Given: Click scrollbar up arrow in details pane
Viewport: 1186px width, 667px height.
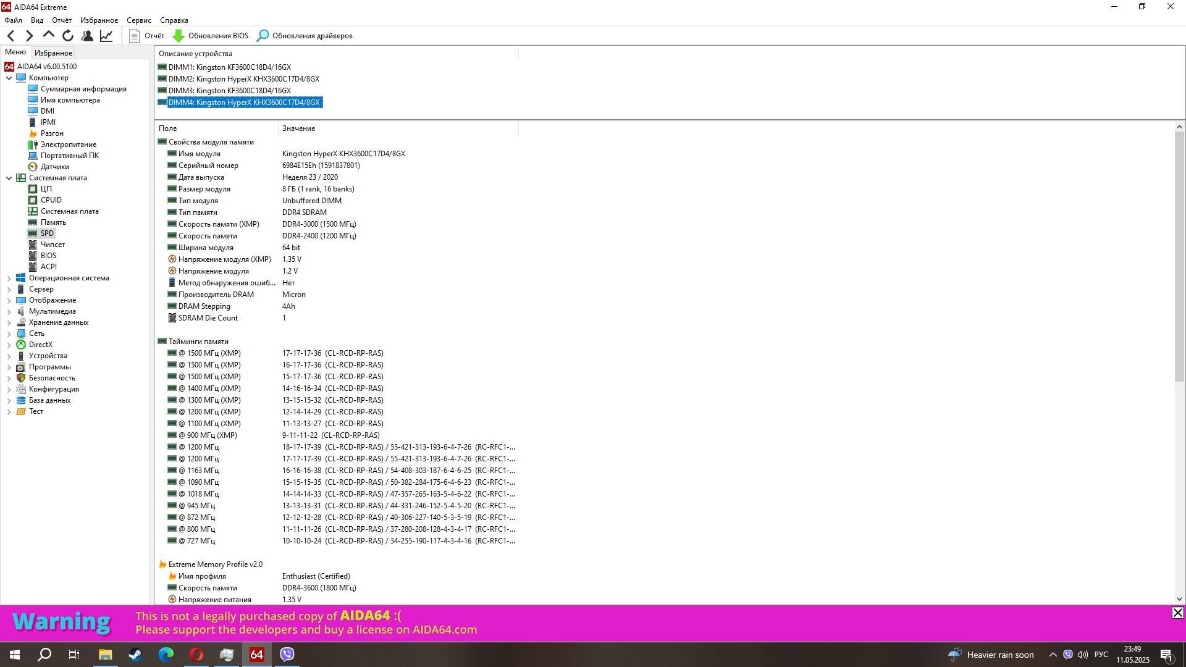Looking at the screenshot, I should (1179, 127).
